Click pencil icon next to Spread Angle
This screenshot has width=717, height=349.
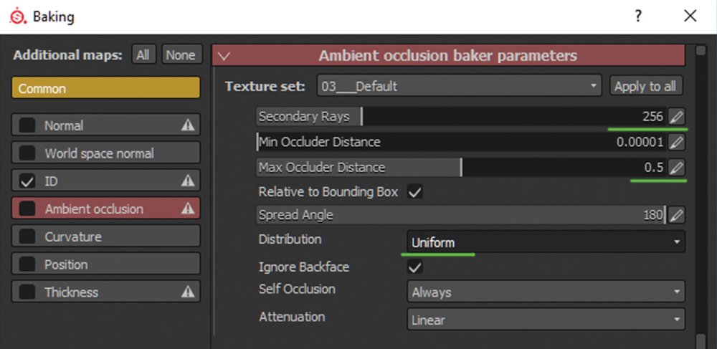click(676, 214)
